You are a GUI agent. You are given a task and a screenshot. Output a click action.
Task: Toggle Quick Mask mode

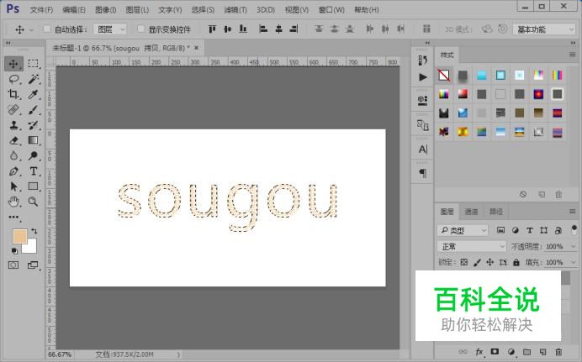13,265
